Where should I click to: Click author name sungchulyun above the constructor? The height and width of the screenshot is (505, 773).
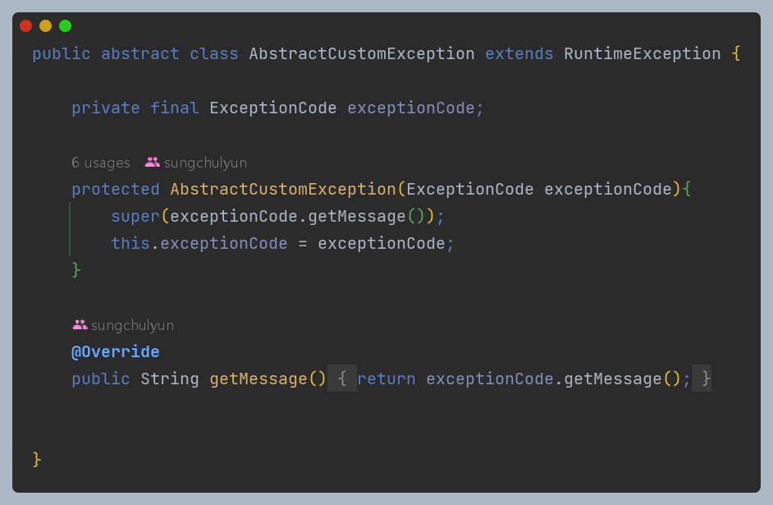coord(205,163)
